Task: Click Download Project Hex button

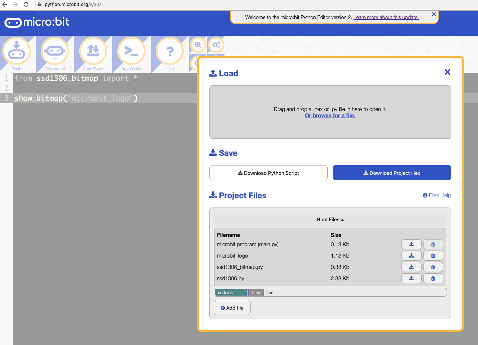Action: pyautogui.click(x=391, y=173)
